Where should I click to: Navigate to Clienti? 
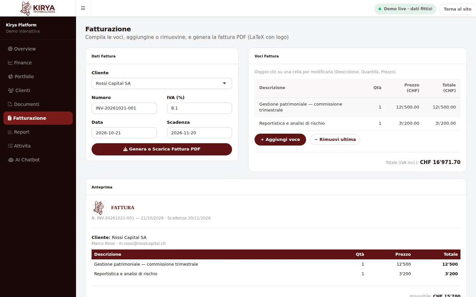pyautogui.click(x=38, y=90)
